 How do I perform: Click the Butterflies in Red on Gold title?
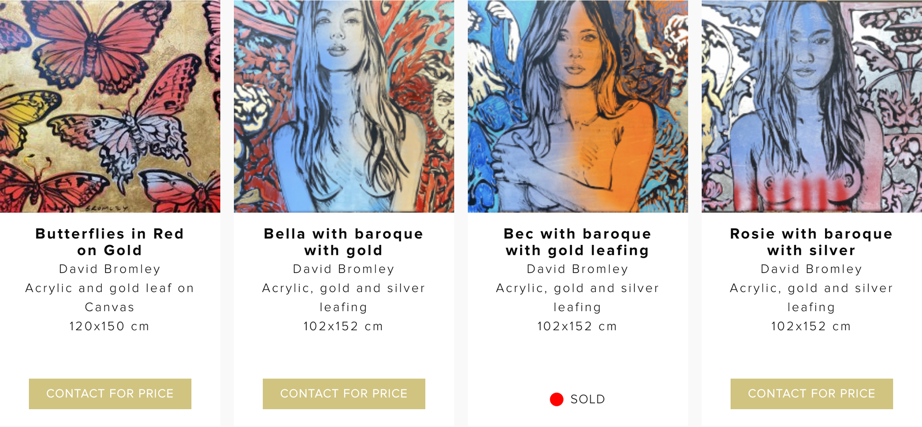(110, 242)
